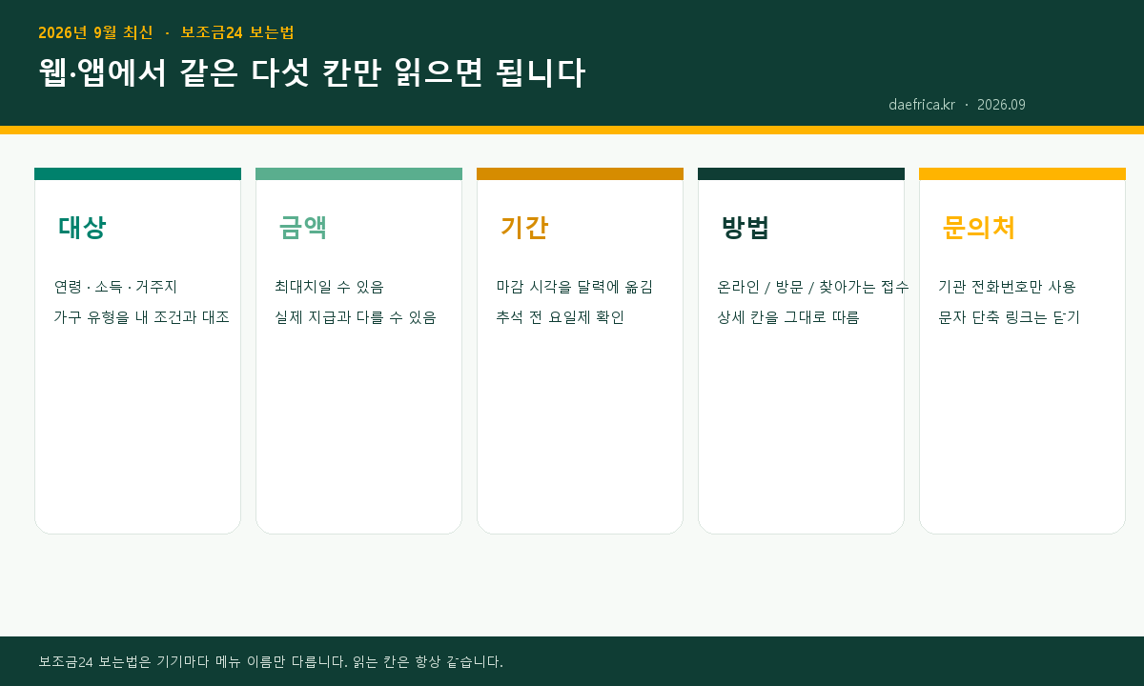Click the line 연령 · 소득 · 거주지
The height and width of the screenshot is (686, 1144).
point(115,287)
